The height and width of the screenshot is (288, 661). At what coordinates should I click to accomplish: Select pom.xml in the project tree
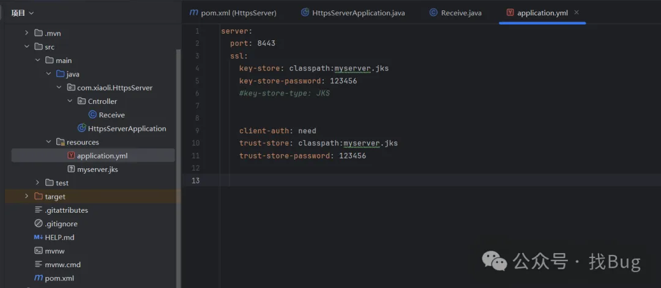pyautogui.click(x=59, y=278)
